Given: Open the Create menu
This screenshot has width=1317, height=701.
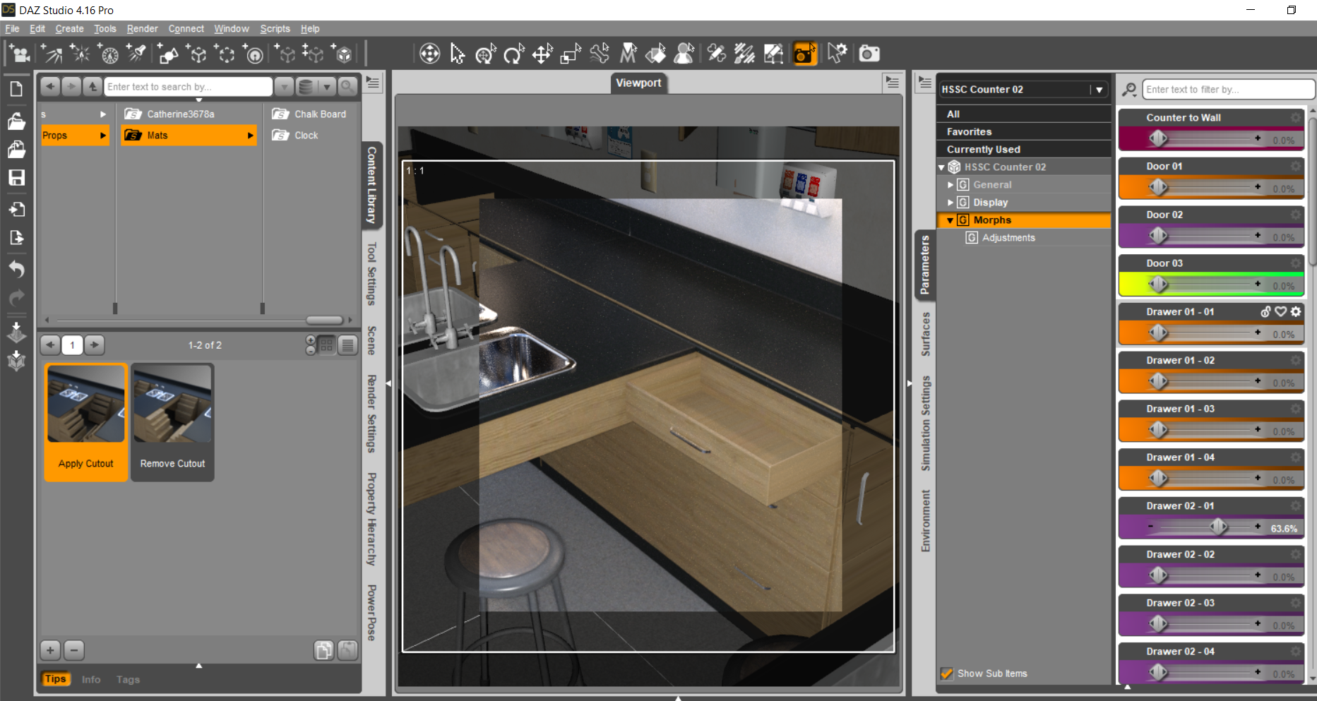Looking at the screenshot, I should pos(69,29).
